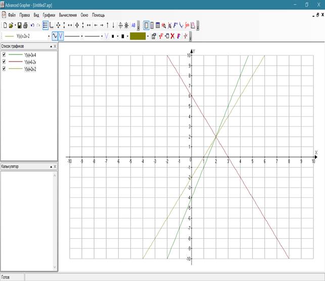Shift the view left with arrow
Image resolution: width=325 pixels, height=281 pixels.
96,25
